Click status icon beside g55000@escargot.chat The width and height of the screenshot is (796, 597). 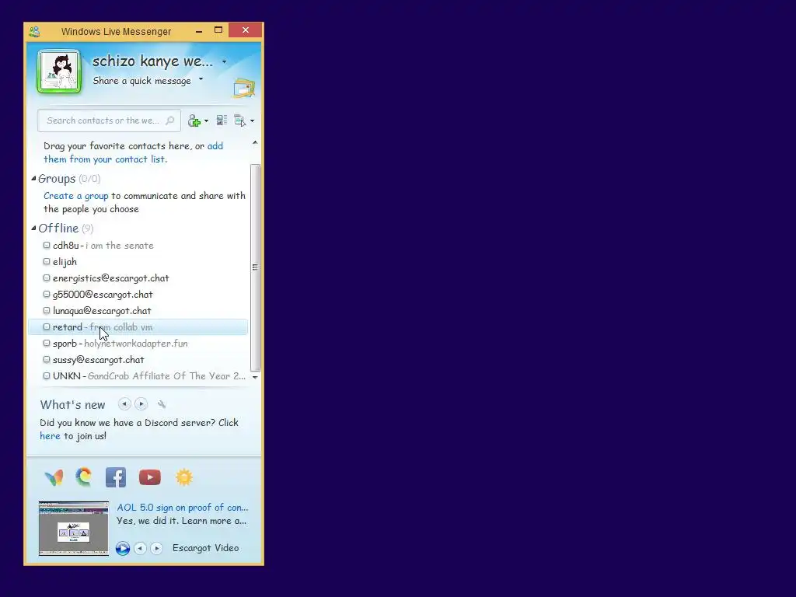47,294
